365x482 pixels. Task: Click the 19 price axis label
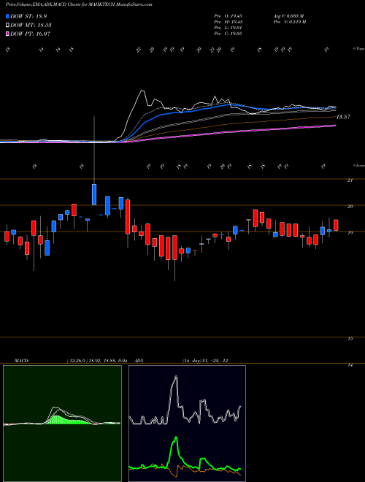coord(350,233)
